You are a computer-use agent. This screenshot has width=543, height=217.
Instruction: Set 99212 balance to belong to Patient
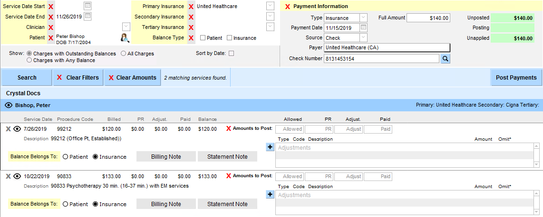66,157
